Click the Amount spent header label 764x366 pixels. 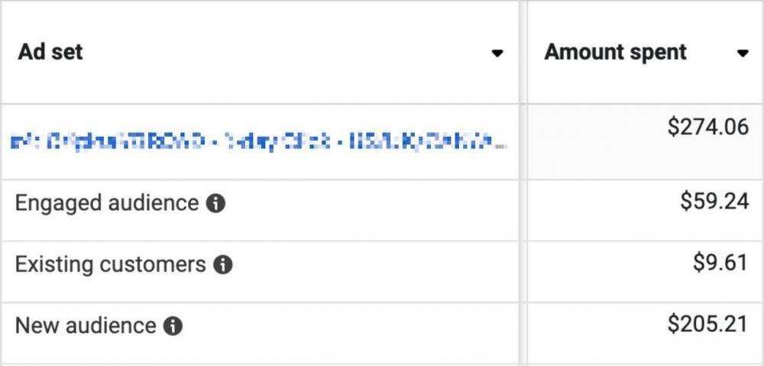pyautogui.click(x=615, y=52)
